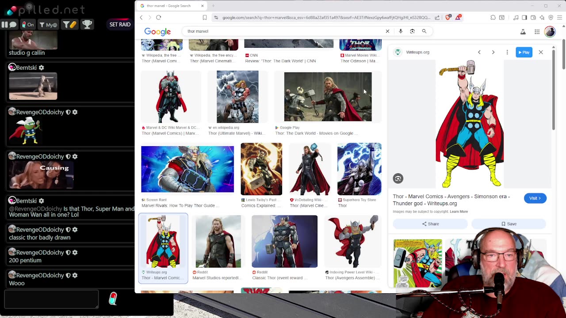Open gear on RevengeODdoichy 'Wooo' message
The height and width of the screenshot is (318, 566).
point(75,275)
